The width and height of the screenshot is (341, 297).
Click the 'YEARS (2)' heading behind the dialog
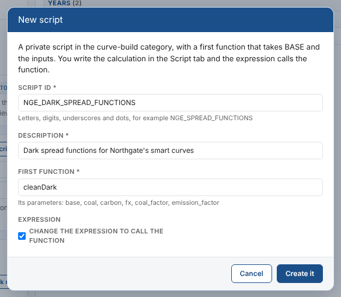click(x=65, y=3)
